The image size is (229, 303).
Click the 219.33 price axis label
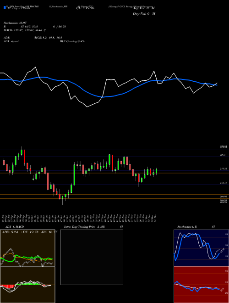pyautogui.click(x=223, y=168)
